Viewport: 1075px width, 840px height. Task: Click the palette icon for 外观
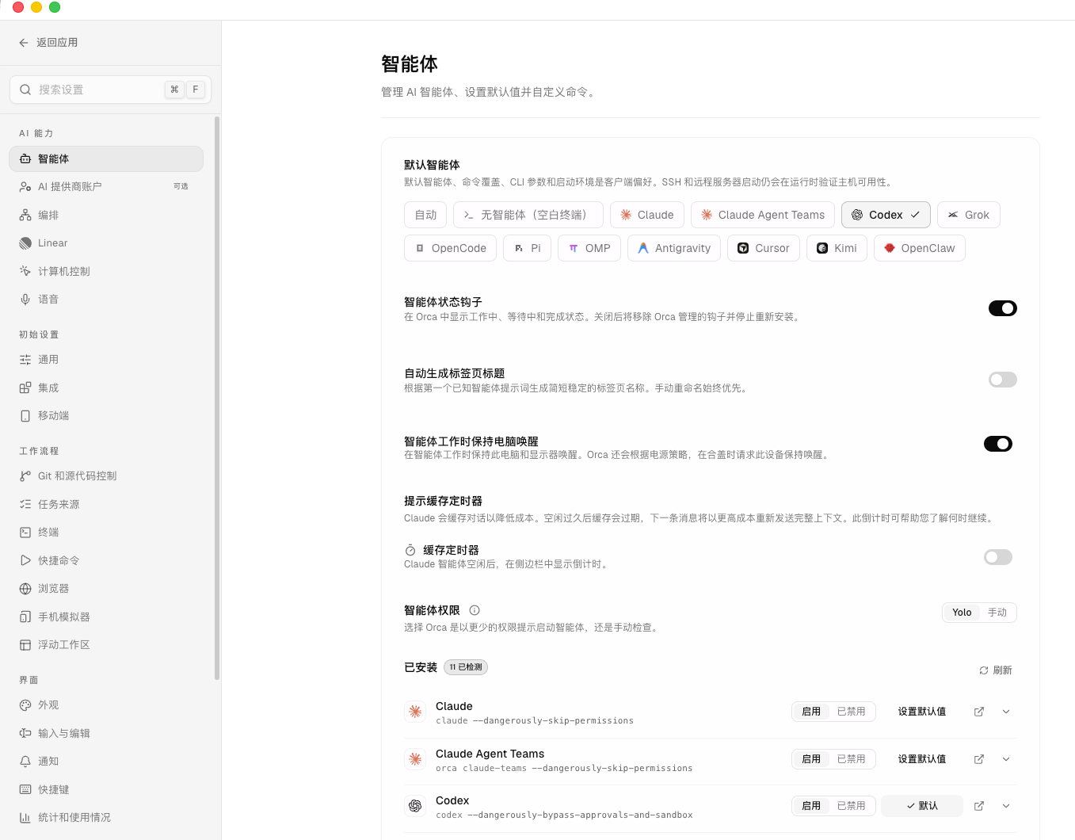[25, 705]
